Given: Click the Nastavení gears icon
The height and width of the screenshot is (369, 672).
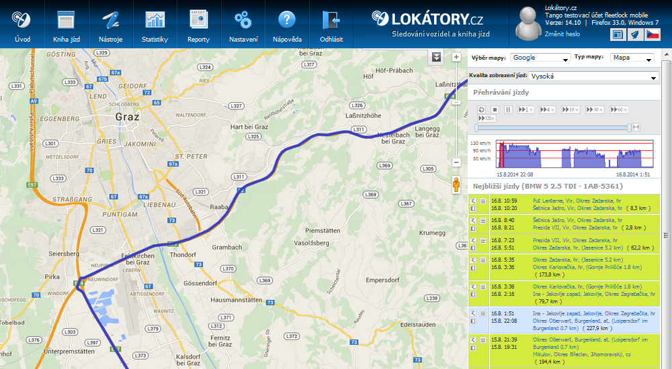Looking at the screenshot, I should (x=243, y=25).
